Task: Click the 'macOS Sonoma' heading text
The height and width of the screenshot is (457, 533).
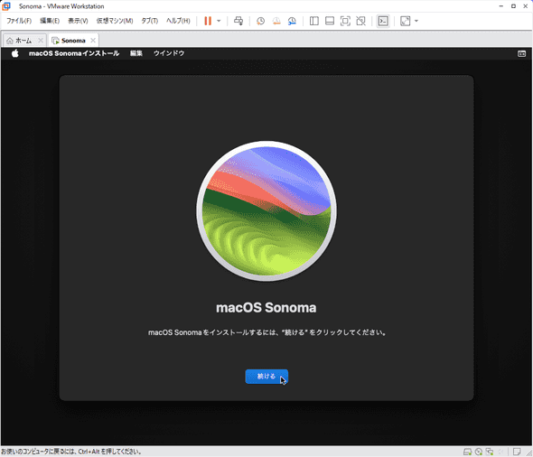Action: [x=266, y=307]
